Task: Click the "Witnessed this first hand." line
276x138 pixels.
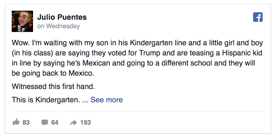Action: tap(53, 87)
